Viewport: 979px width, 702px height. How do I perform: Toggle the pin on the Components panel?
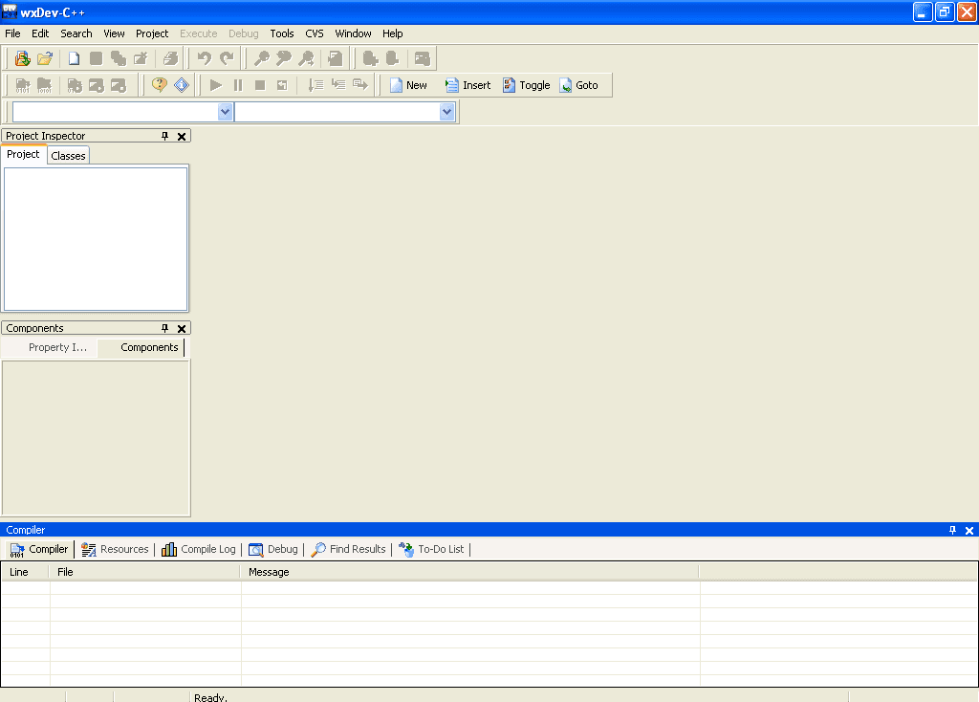(x=164, y=328)
